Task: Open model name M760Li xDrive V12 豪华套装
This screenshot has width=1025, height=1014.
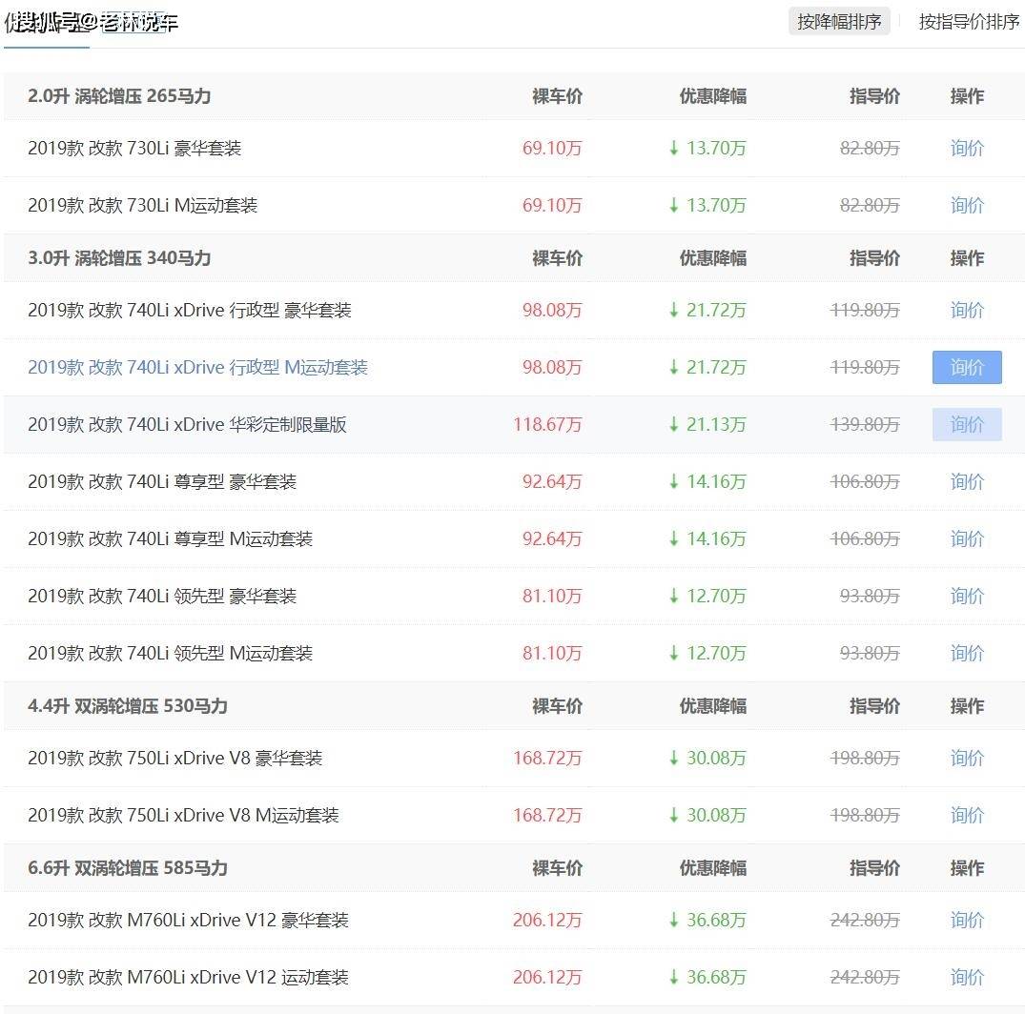Action: coord(188,921)
